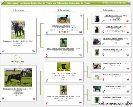
Task: Click the flag icon in Elan LOF's card
Action: pos(81,80)
